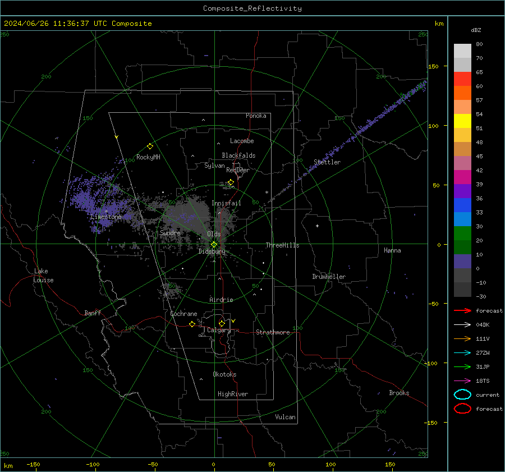Click the Sylvan label on map
Screen dimensions: 505x472
coord(214,166)
